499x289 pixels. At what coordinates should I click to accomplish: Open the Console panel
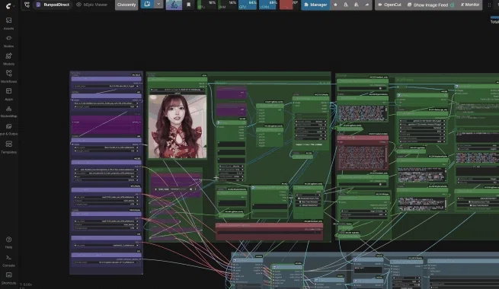pyautogui.click(x=8, y=261)
